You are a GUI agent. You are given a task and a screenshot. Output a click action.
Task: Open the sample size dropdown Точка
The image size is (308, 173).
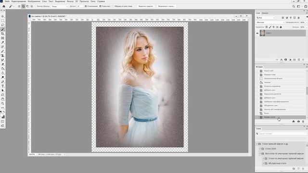(59, 6)
